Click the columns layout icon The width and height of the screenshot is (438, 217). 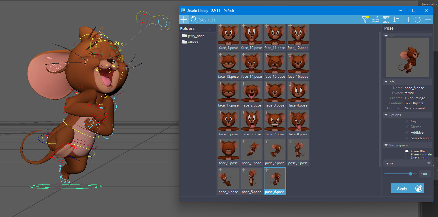pyautogui.click(x=407, y=19)
